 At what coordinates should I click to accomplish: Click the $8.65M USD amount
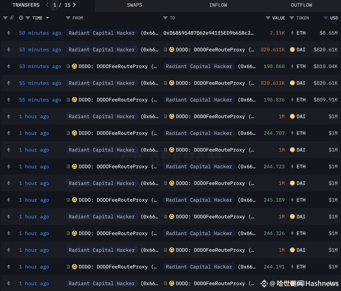click(328, 33)
